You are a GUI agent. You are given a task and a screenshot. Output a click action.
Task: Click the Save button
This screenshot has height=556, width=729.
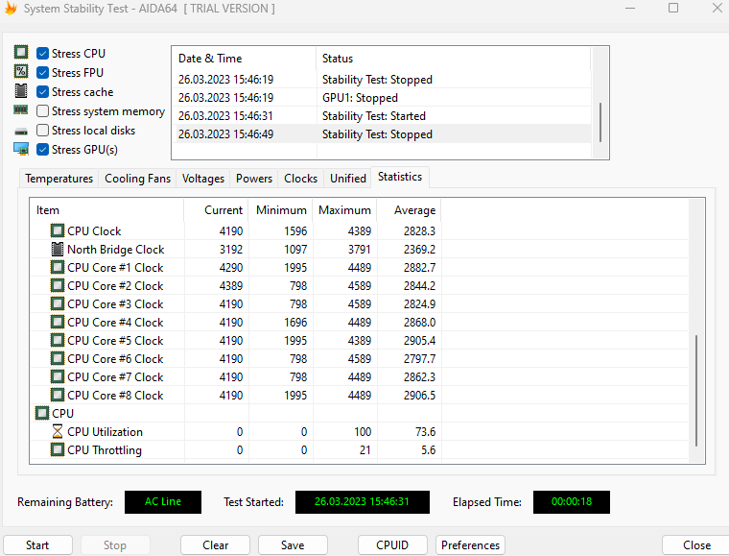[293, 544]
